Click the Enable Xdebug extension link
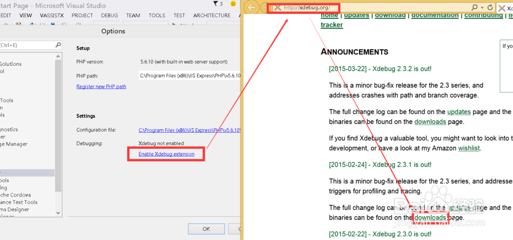 click(x=166, y=154)
